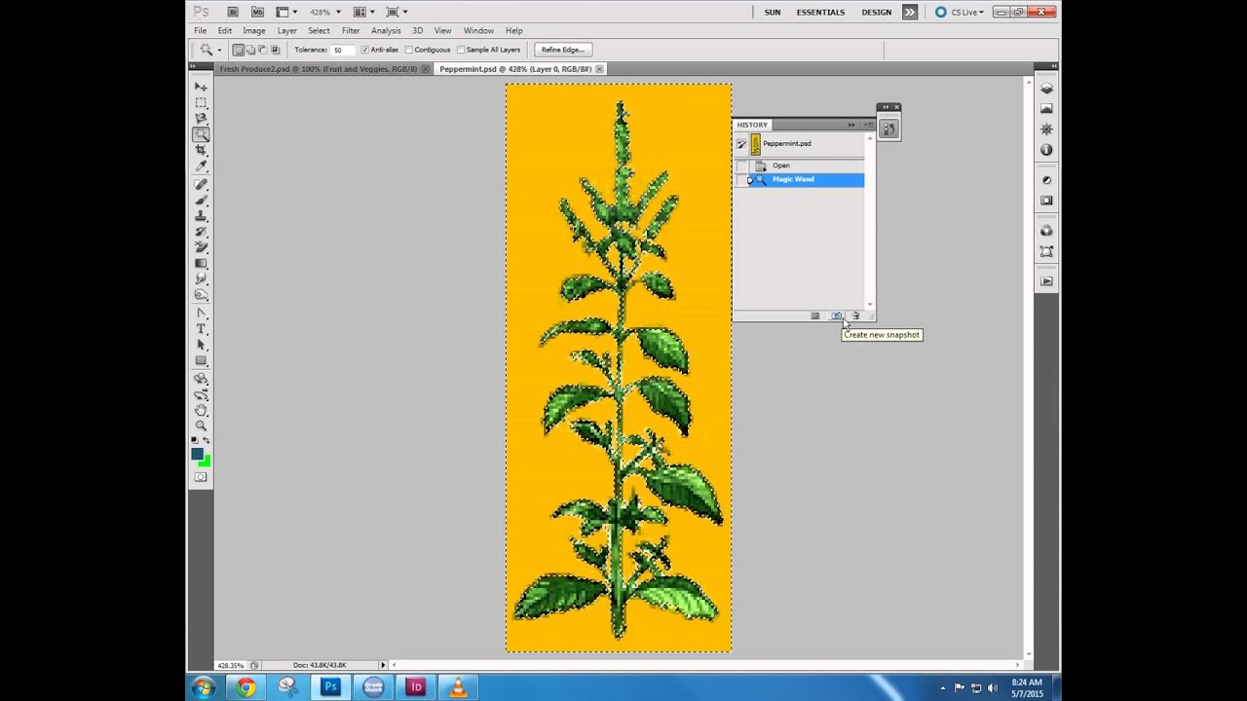Select the Eyedropper tool
Screen dimensions: 1247x701
(201, 166)
